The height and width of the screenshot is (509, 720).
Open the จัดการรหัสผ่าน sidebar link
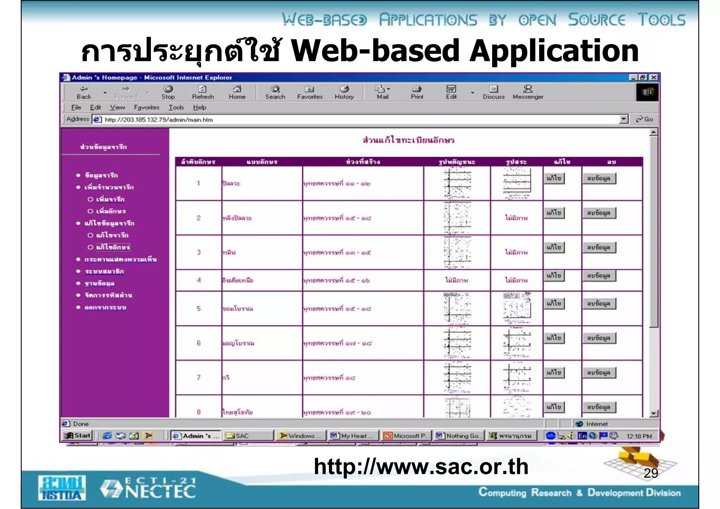(108, 295)
